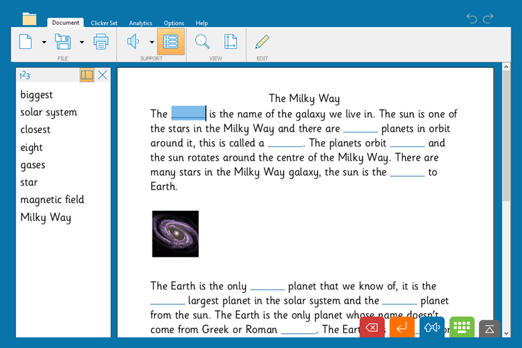Expand the speech options dropdown arrow
Screen dimensions: 522x348
click(x=152, y=42)
